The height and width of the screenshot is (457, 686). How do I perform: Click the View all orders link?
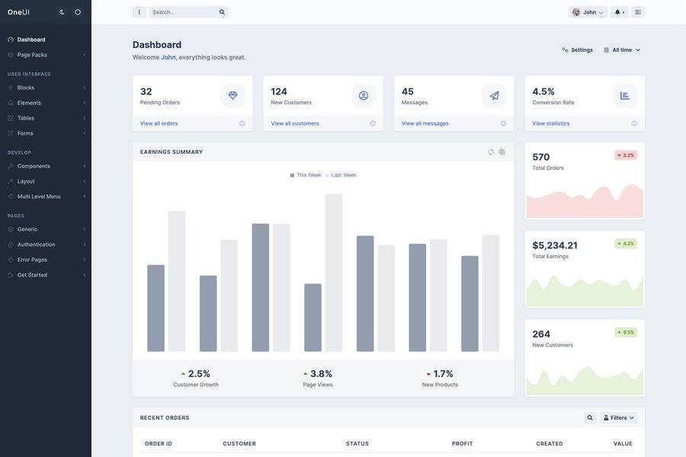click(x=161, y=121)
